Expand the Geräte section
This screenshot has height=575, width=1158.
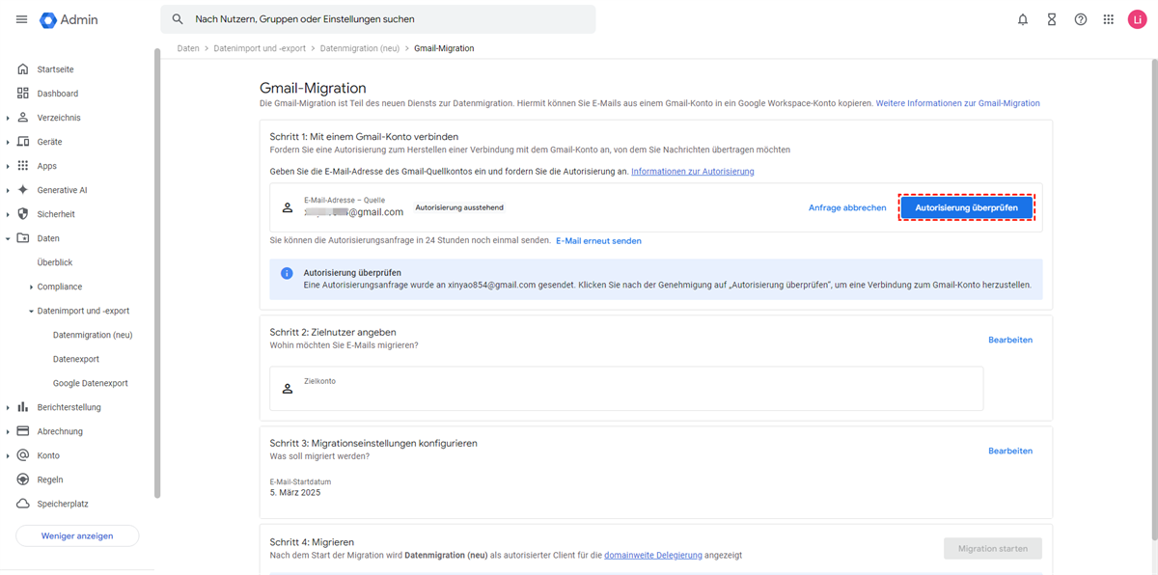coord(8,142)
